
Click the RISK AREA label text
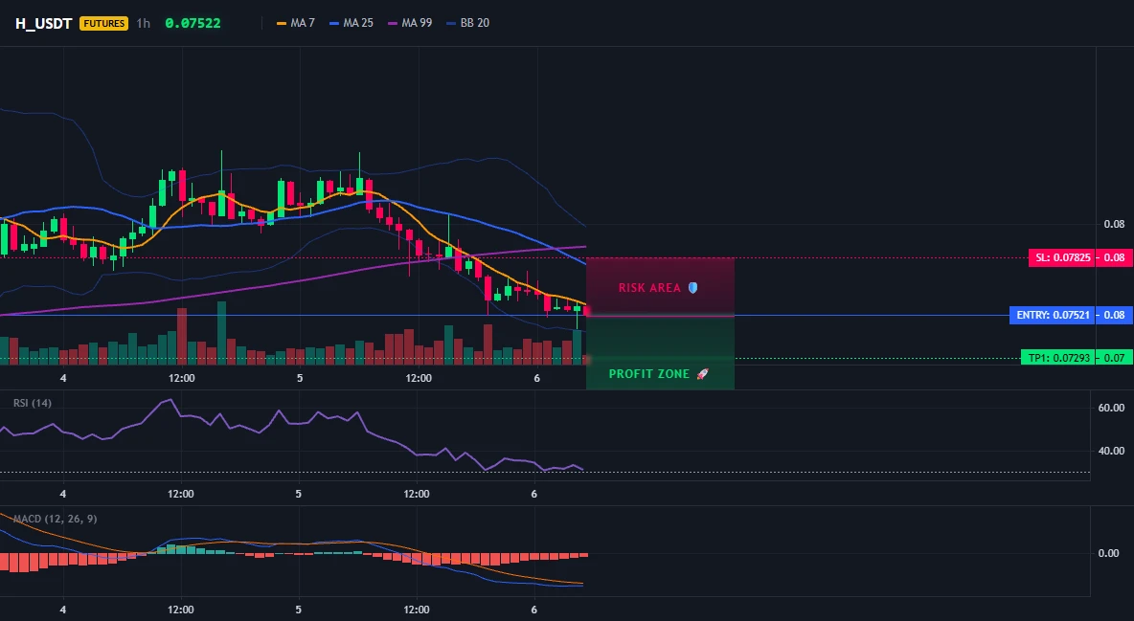click(x=649, y=288)
